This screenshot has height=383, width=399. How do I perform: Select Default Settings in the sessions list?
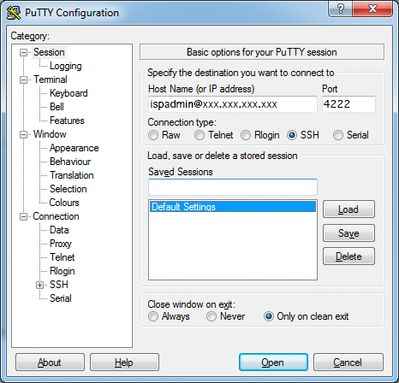click(233, 207)
